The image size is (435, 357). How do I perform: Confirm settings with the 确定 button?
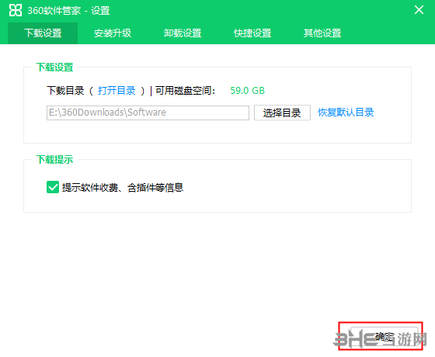pos(385,337)
